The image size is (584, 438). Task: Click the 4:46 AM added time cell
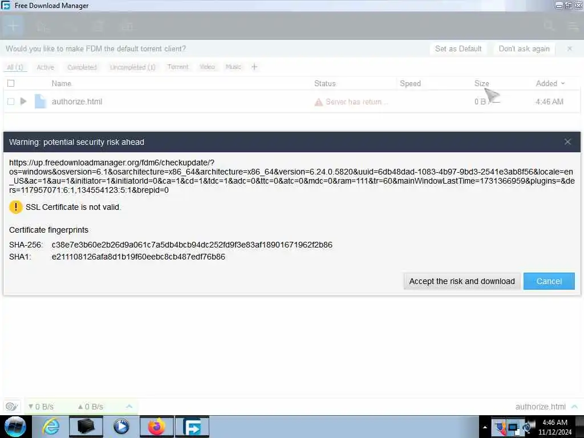click(549, 102)
